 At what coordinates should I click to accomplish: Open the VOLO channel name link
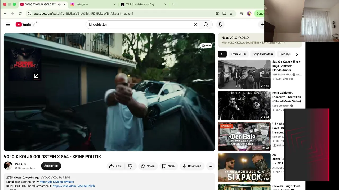pos(19,164)
